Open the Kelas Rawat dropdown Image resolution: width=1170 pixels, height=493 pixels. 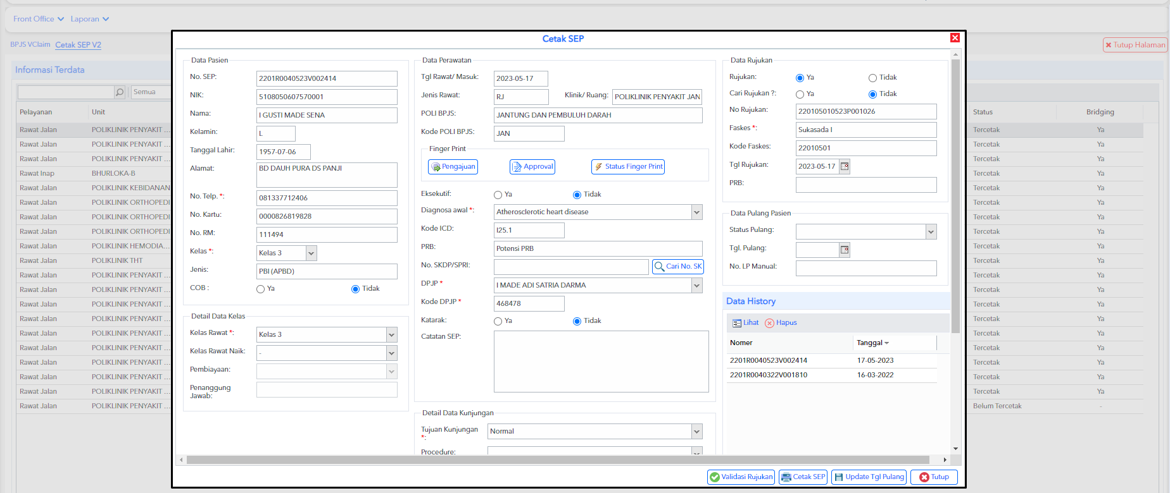pyautogui.click(x=391, y=335)
